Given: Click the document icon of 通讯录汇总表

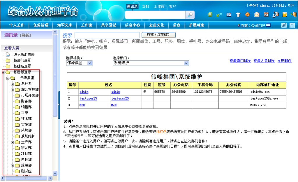Looking at the screenshot, I should coord(8,54).
